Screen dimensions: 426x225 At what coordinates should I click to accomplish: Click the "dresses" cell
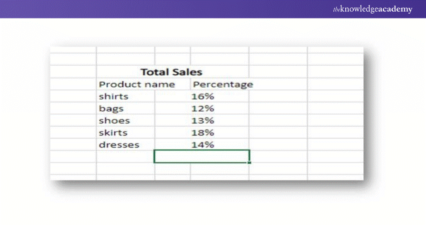tap(119, 144)
